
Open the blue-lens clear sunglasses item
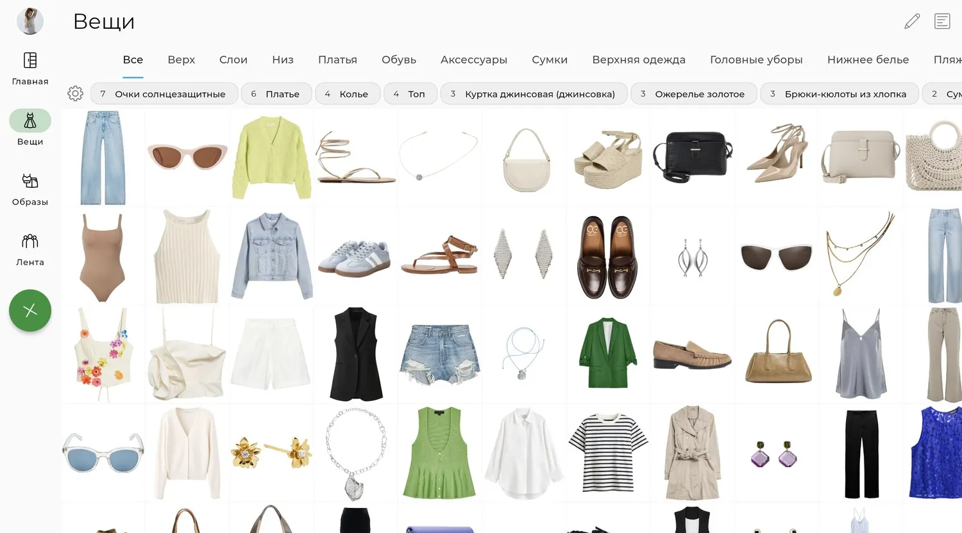point(103,452)
